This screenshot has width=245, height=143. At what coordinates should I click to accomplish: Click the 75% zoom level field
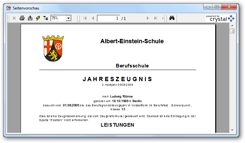(58, 18)
